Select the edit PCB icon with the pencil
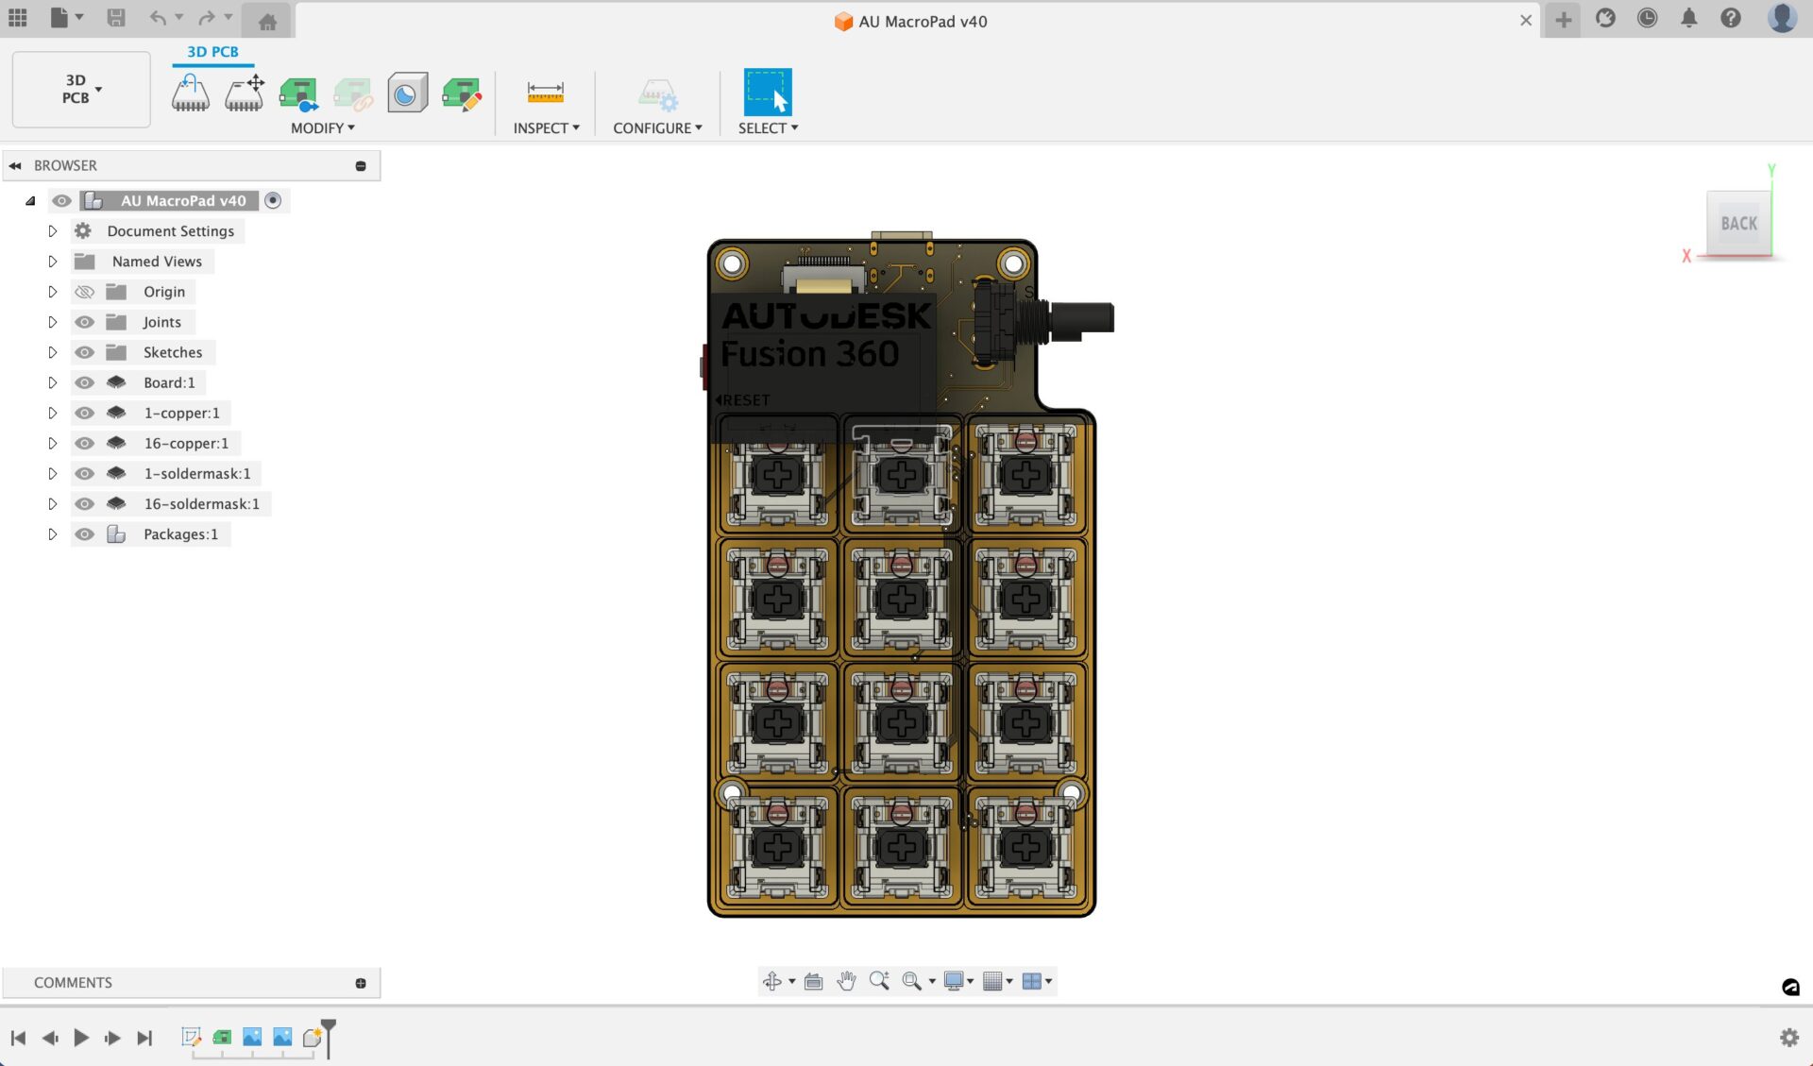This screenshot has height=1066, width=1813. point(462,92)
